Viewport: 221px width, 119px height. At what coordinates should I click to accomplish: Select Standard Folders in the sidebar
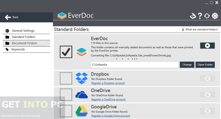pos(23,37)
